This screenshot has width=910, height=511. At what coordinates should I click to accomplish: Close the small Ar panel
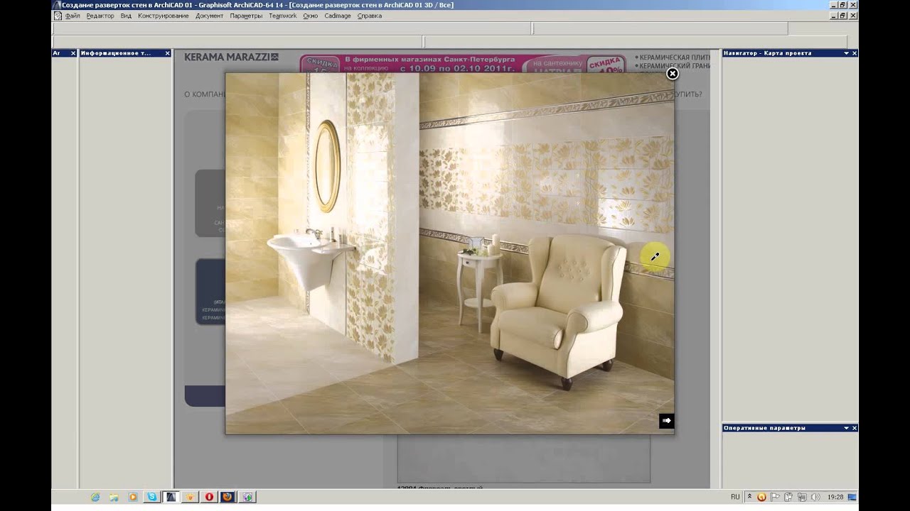pyautogui.click(x=73, y=53)
